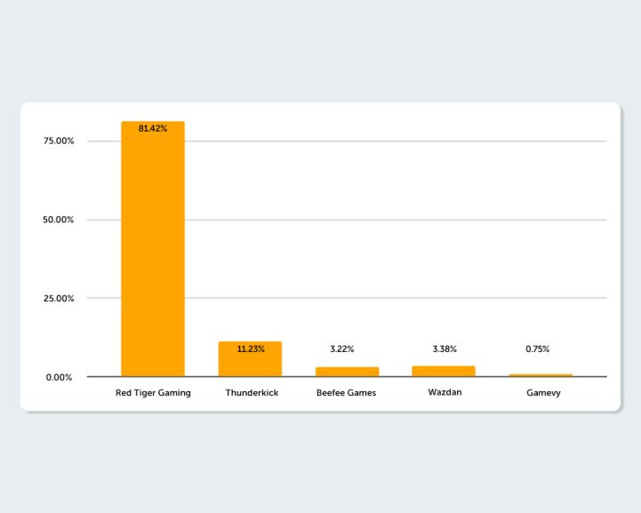The image size is (641, 513).
Task: Click the 75.00% y-axis tick label
Action: [x=59, y=141]
